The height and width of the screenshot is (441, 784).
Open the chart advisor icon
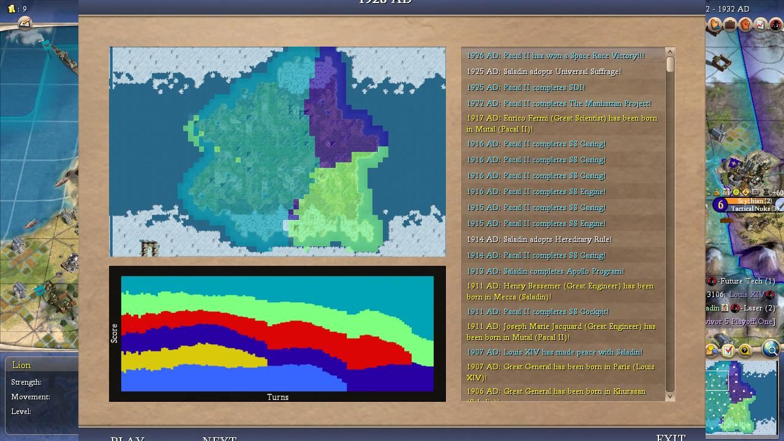tap(761, 25)
